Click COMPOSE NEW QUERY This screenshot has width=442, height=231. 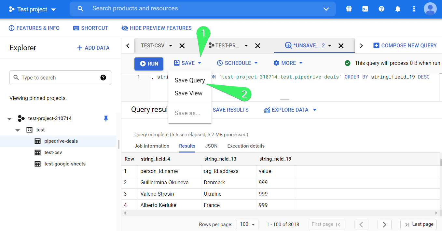pyautogui.click(x=405, y=46)
